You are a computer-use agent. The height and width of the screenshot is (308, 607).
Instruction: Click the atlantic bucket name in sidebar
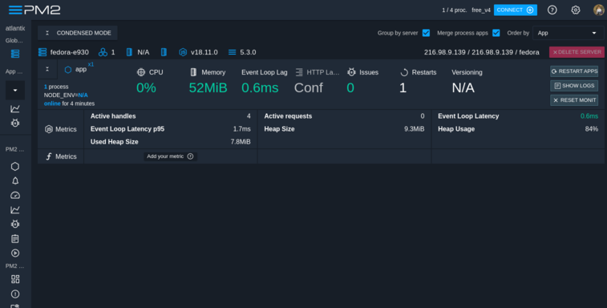point(15,28)
